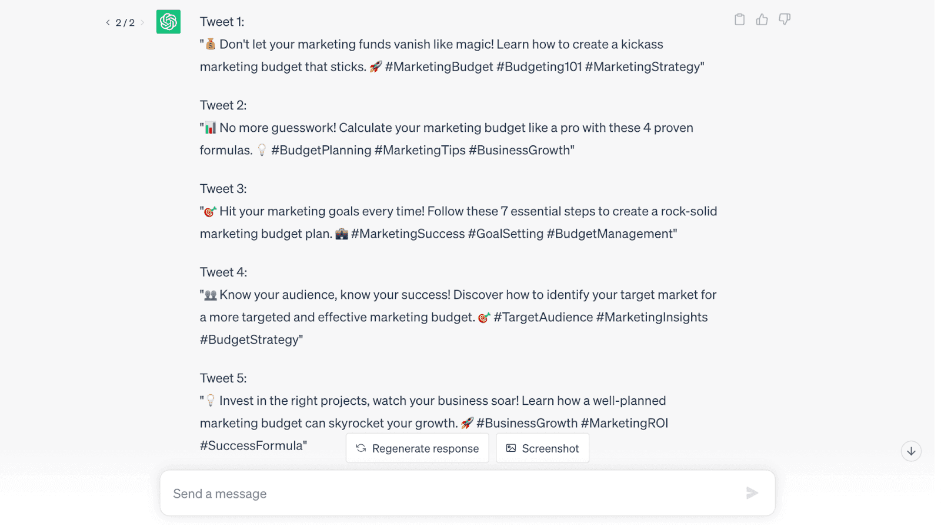This screenshot has width=941, height=526.
Task: Click the 2/2 version counter
Action: (125, 22)
